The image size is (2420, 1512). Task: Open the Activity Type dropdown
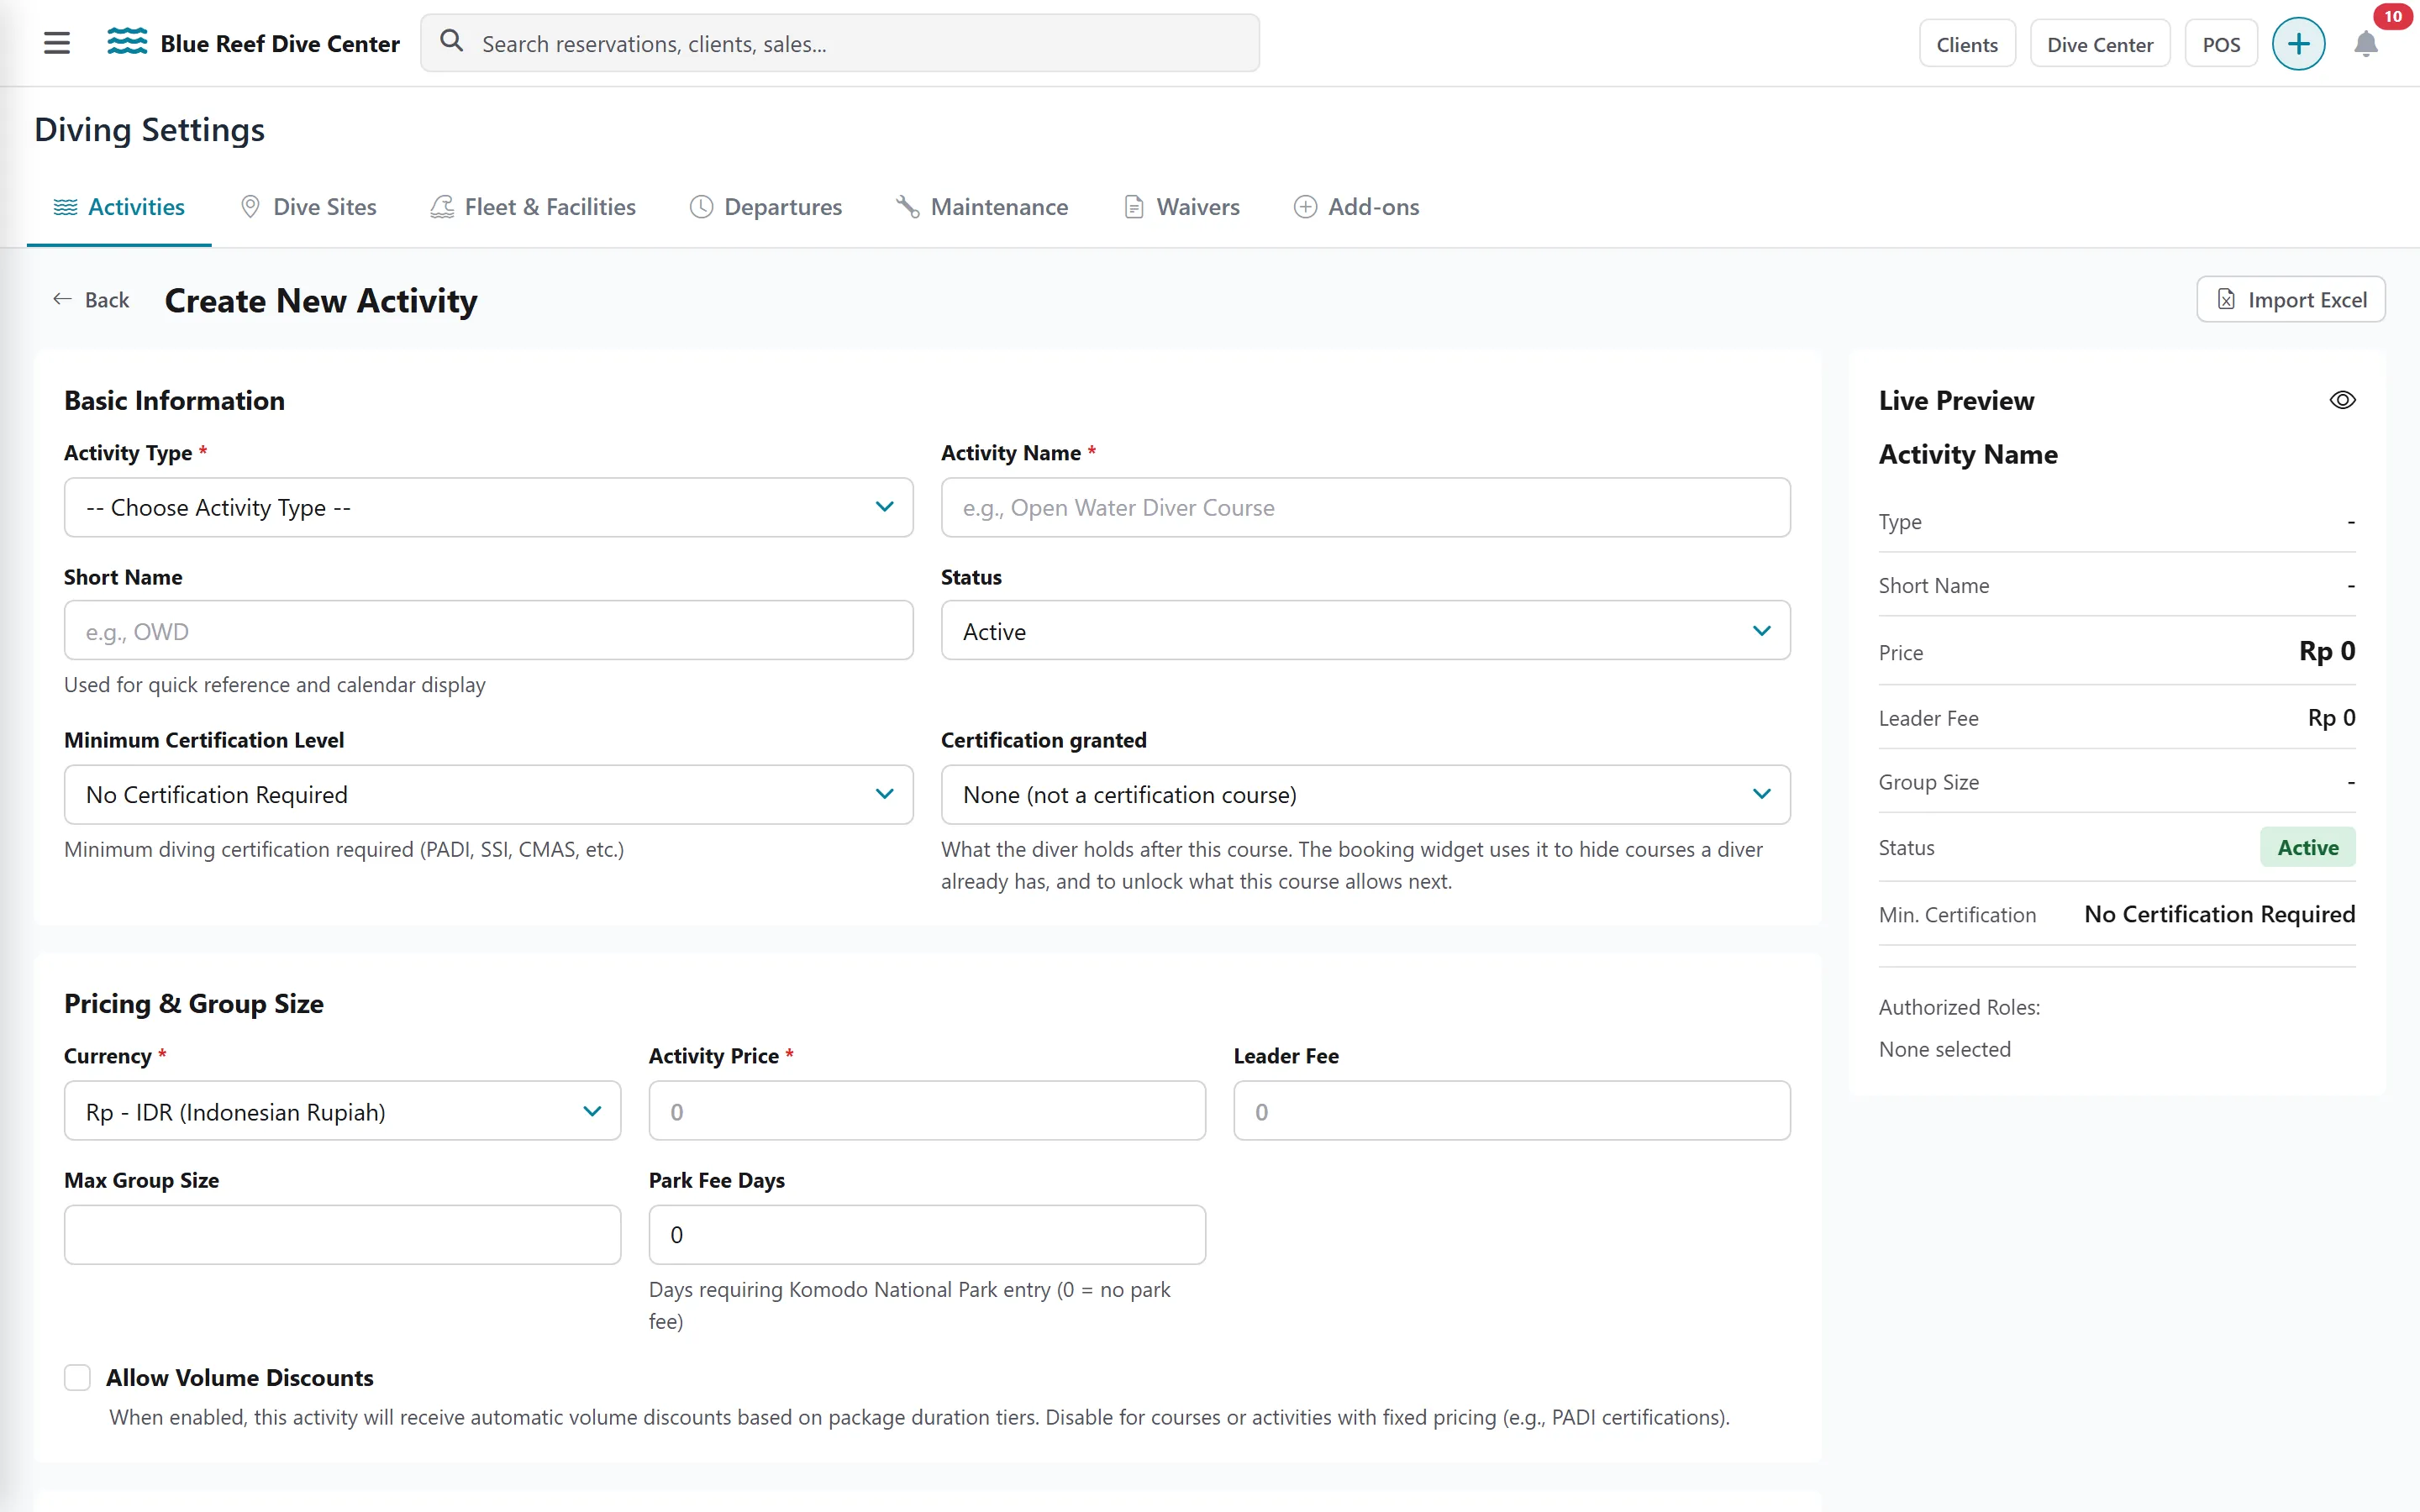pos(488,507)
